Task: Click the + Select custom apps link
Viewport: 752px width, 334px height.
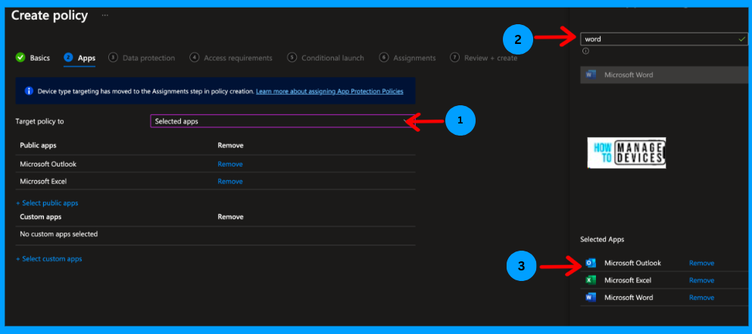Action: (x=49, y=259)
